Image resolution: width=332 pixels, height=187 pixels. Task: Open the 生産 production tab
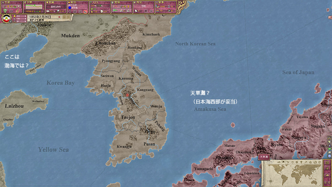click(12, 7)
